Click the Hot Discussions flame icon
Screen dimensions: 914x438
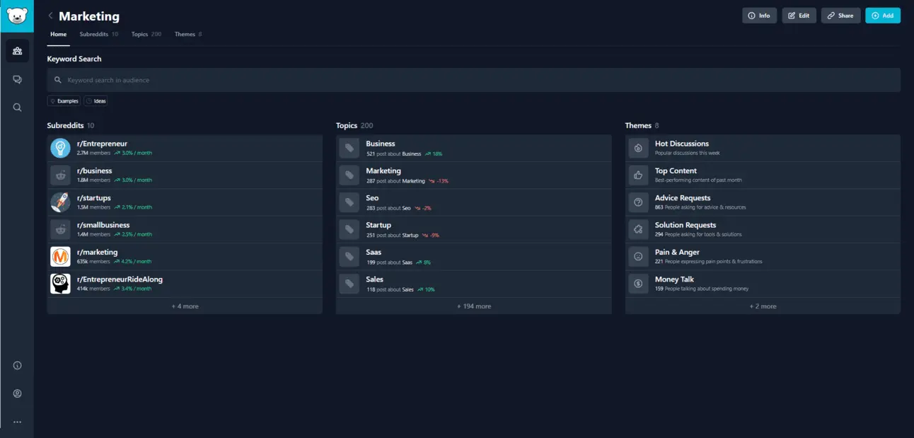(x=638, y=148)
